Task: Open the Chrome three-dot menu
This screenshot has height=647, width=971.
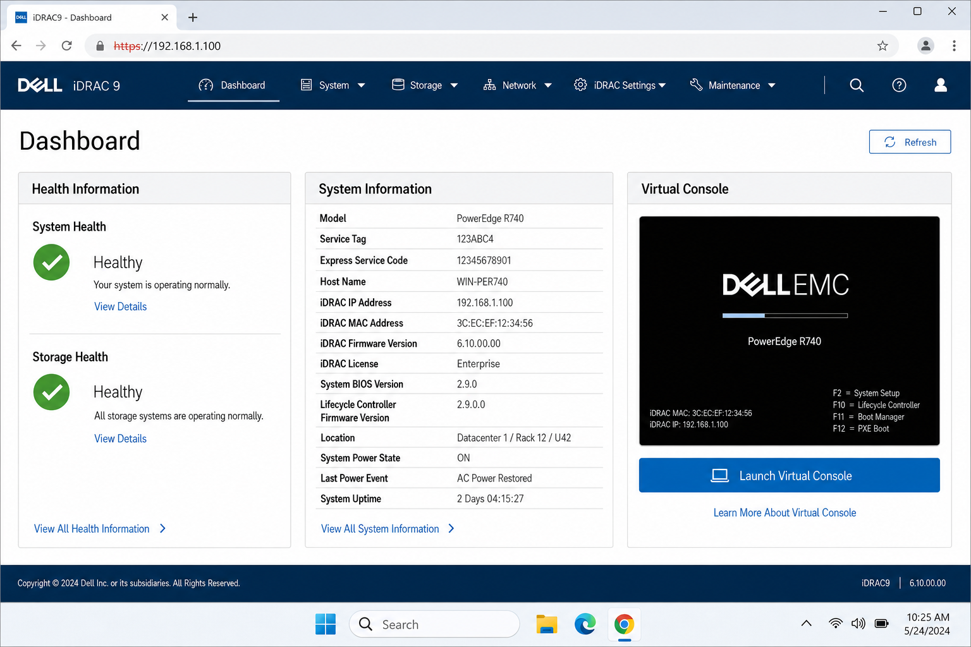Action: coord(954,45)
